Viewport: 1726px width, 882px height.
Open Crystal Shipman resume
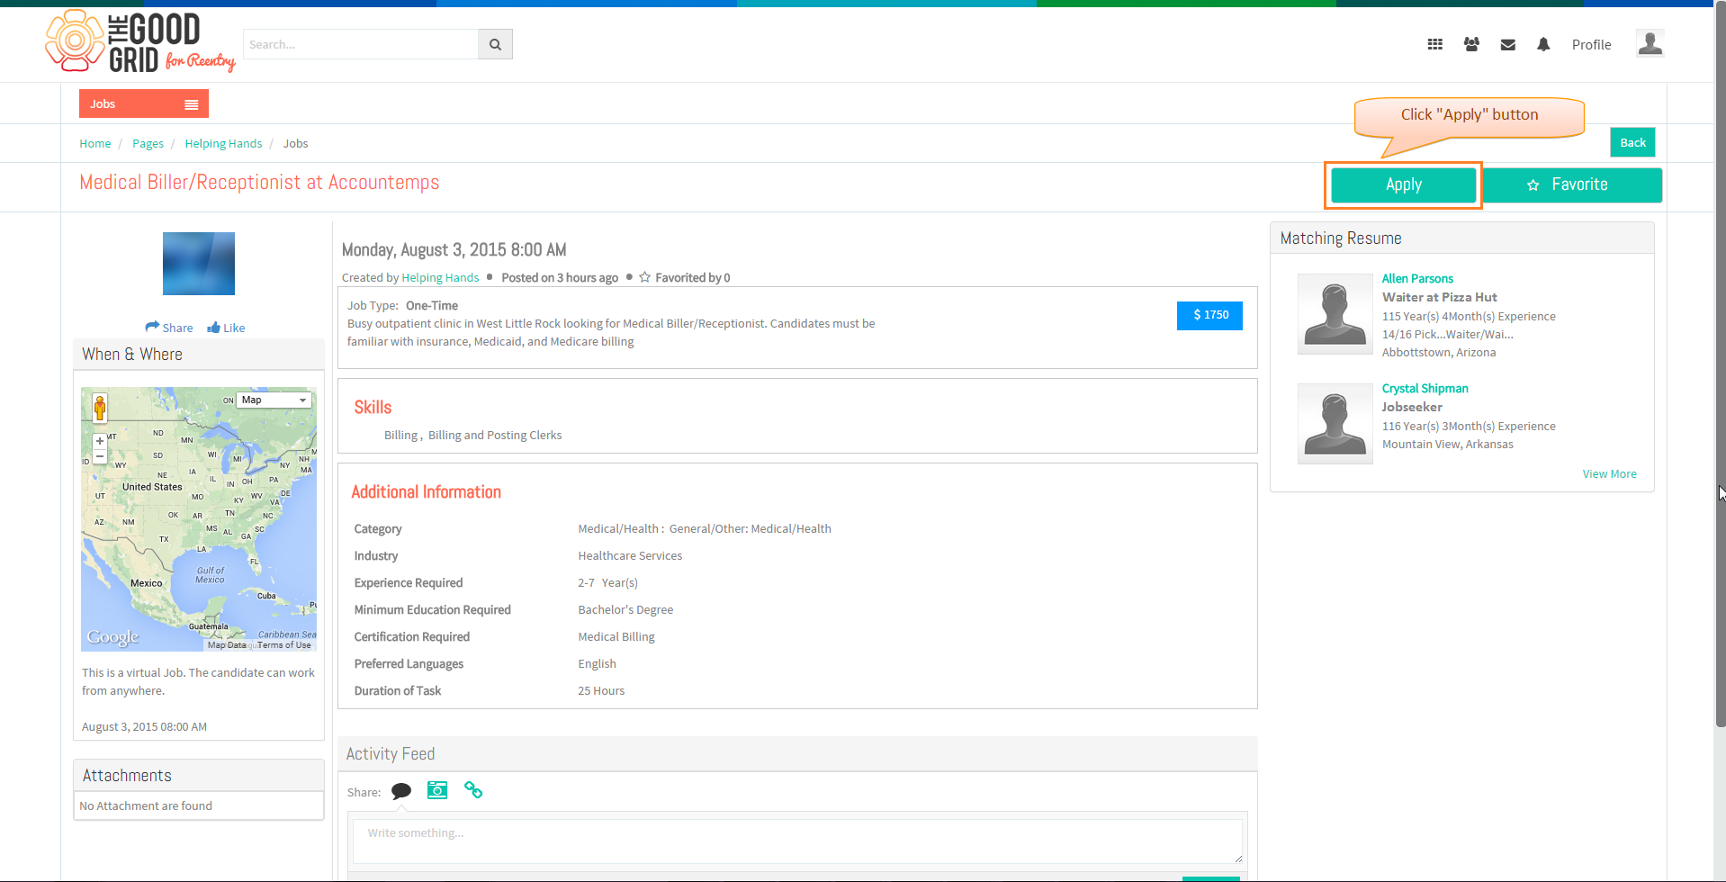[x=1425, y=388]
